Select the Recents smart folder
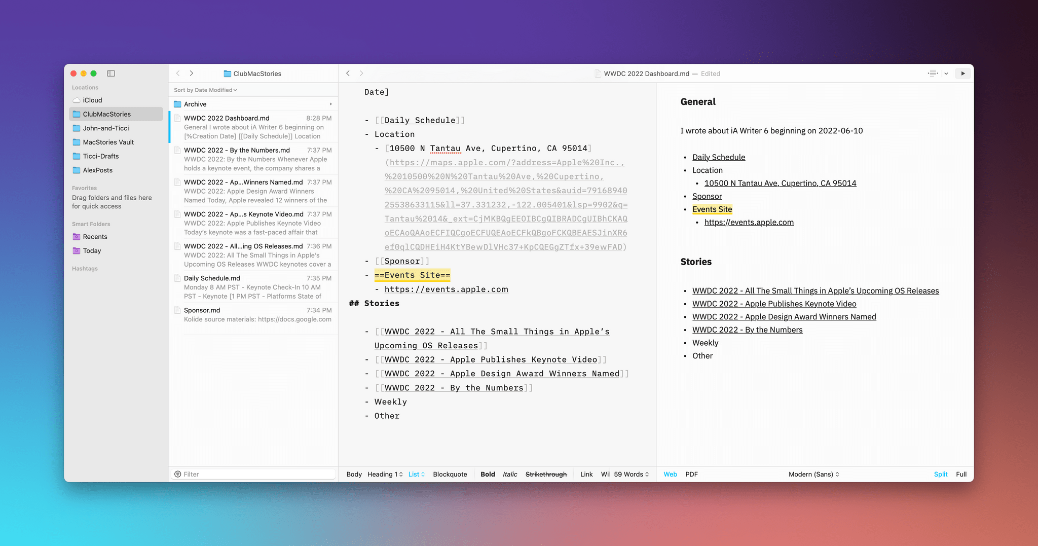The image size is (1038, 546). point(116,237)
